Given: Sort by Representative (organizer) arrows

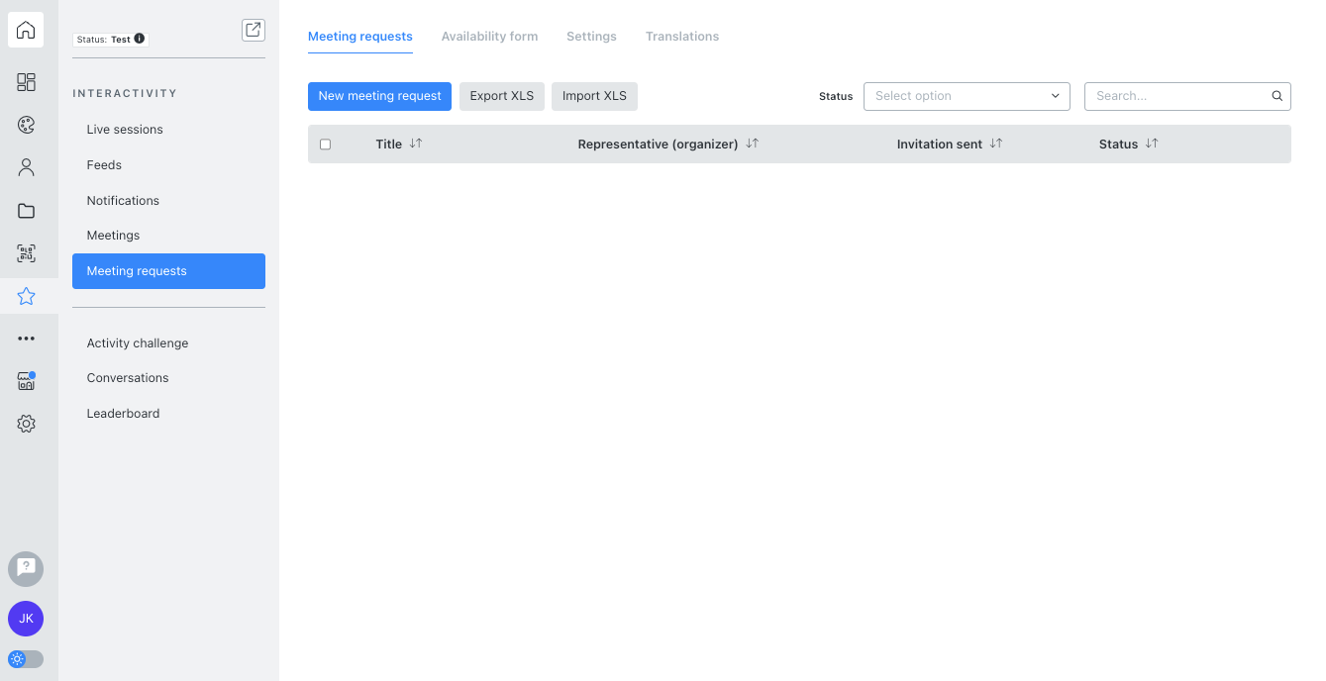Looking at the screenshot, I should tap(752, 144).
